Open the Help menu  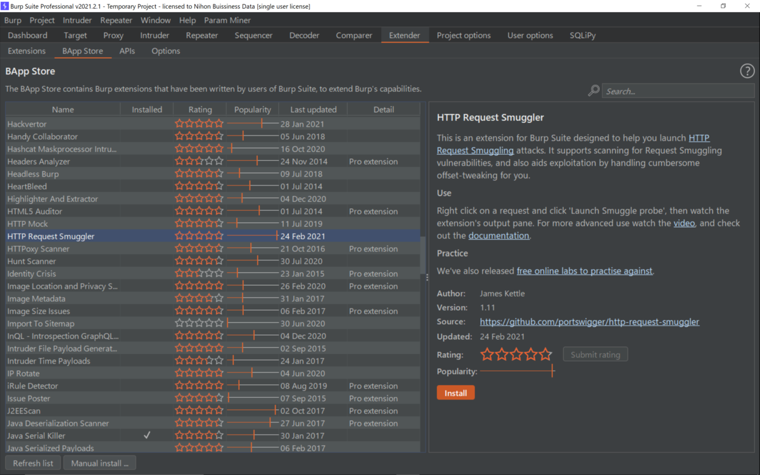(187, 20)
